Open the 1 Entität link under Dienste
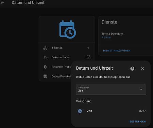Screen dimensions: 153x128 (106, 38)
